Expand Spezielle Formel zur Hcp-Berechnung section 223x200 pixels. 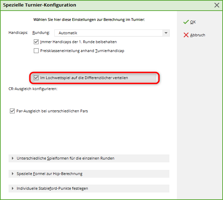coord(50,174)
